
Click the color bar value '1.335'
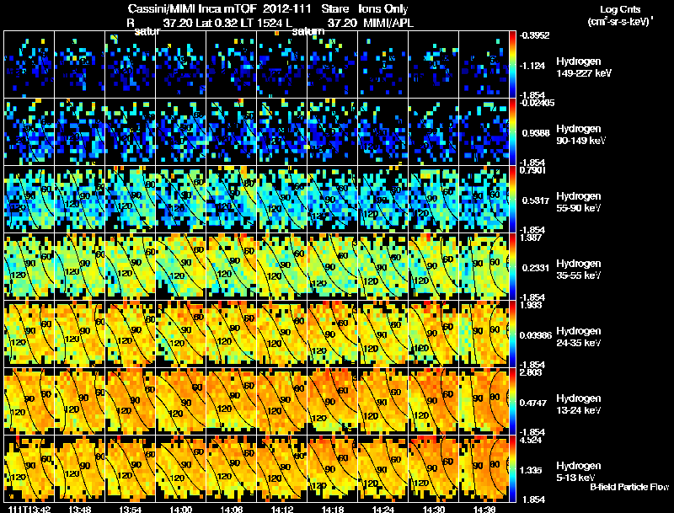pyautogui.click(x=532, y=471)
